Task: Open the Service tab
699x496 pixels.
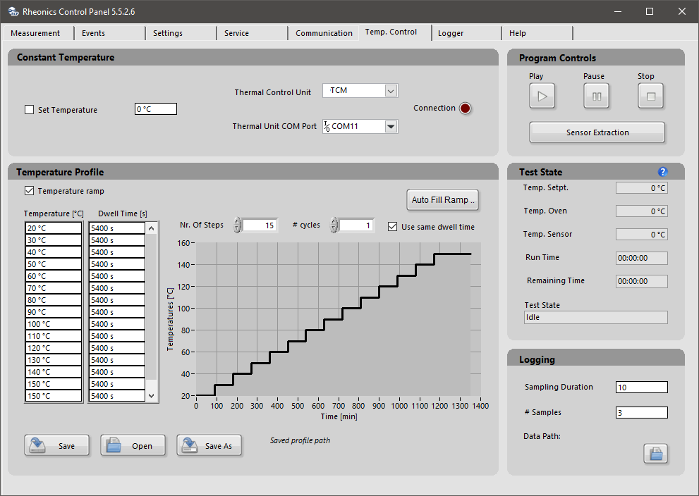Action: click(x=253, y=33)
